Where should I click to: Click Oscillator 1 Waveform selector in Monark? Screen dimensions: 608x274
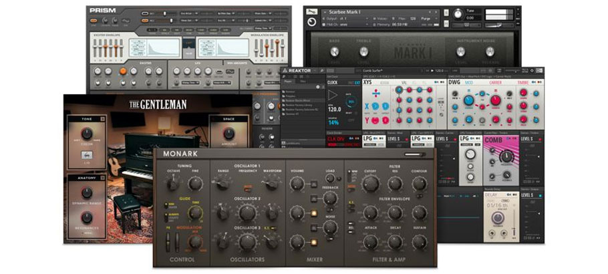[x=272, y=184]
